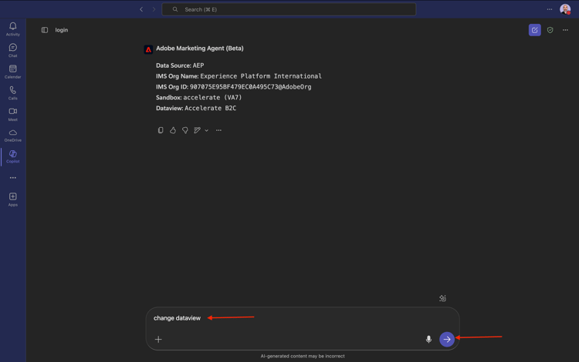The height and width of the screenshot is (362, 579).
Task: Show more apps ellipsis in sidebar
Action: (x=13, y=178)
